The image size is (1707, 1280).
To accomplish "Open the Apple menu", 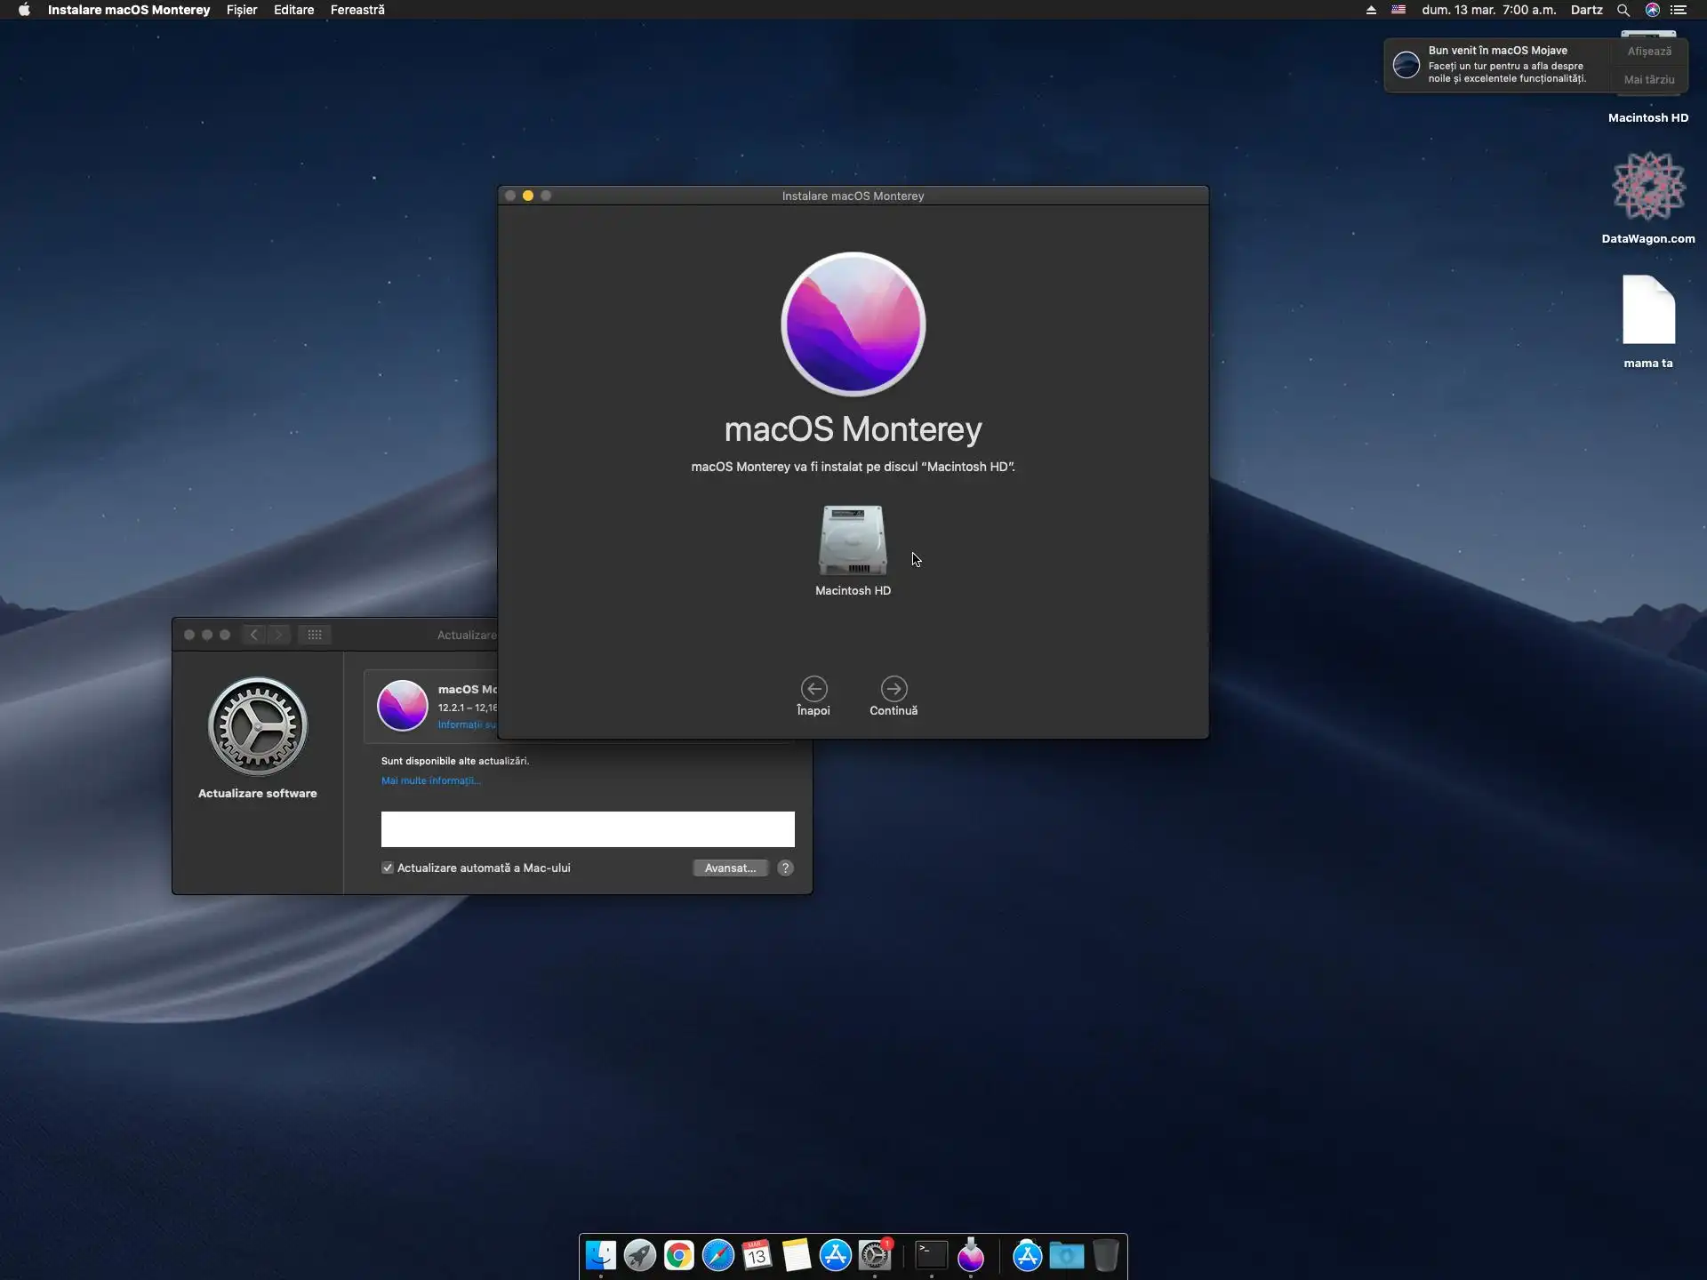I will 24,10.
